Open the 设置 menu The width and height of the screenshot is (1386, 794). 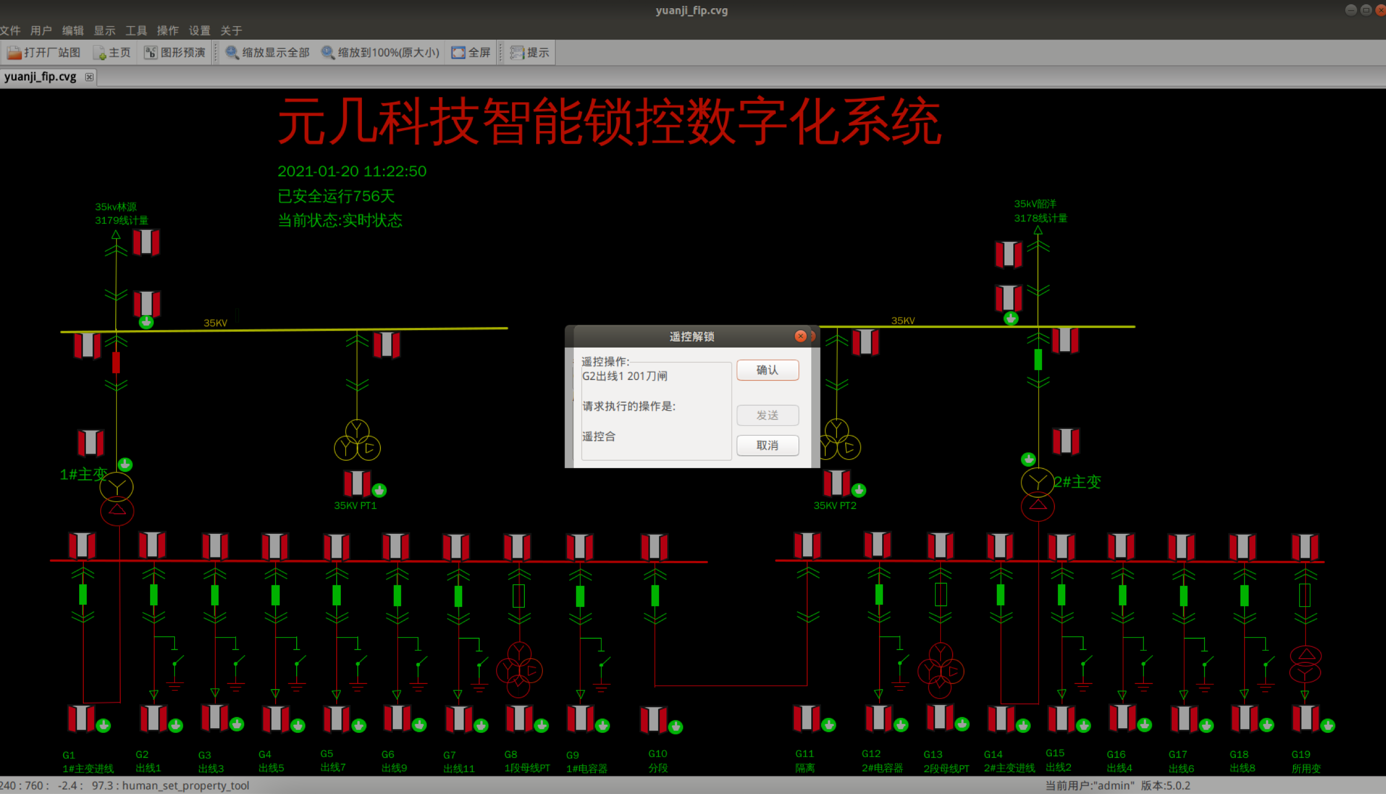pos(199,30)
